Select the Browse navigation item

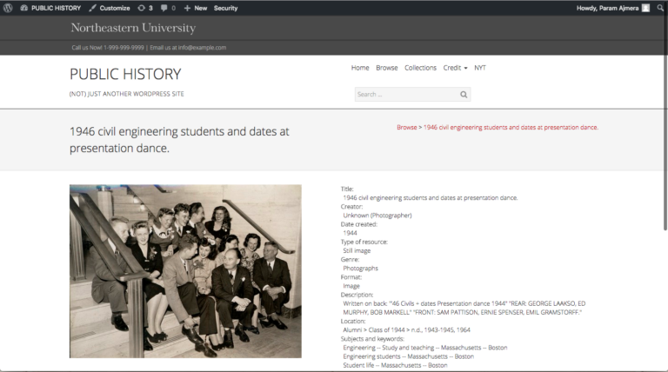coord(387,68)
